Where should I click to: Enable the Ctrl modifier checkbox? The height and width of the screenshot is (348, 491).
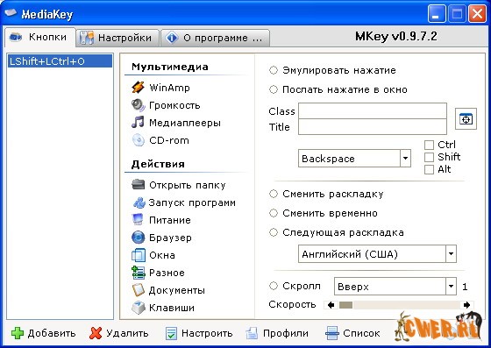coord(429,145)
